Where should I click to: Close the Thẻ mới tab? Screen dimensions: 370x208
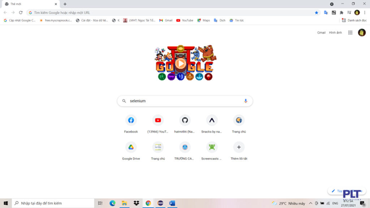tap(56, 4)
